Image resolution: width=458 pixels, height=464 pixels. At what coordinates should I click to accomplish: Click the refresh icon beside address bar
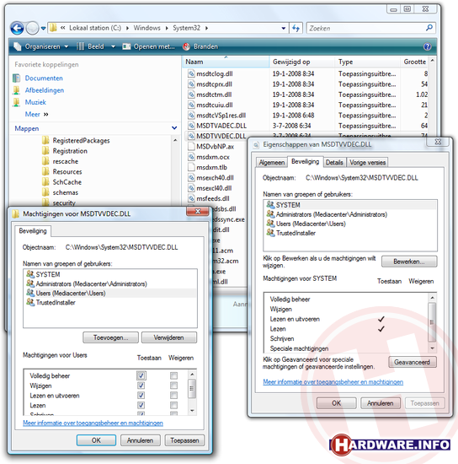(296, 28)
